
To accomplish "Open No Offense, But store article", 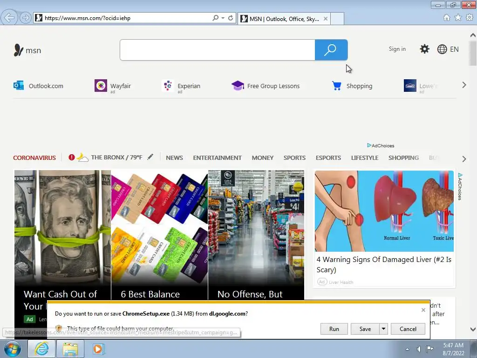I will tap(256, 227).
